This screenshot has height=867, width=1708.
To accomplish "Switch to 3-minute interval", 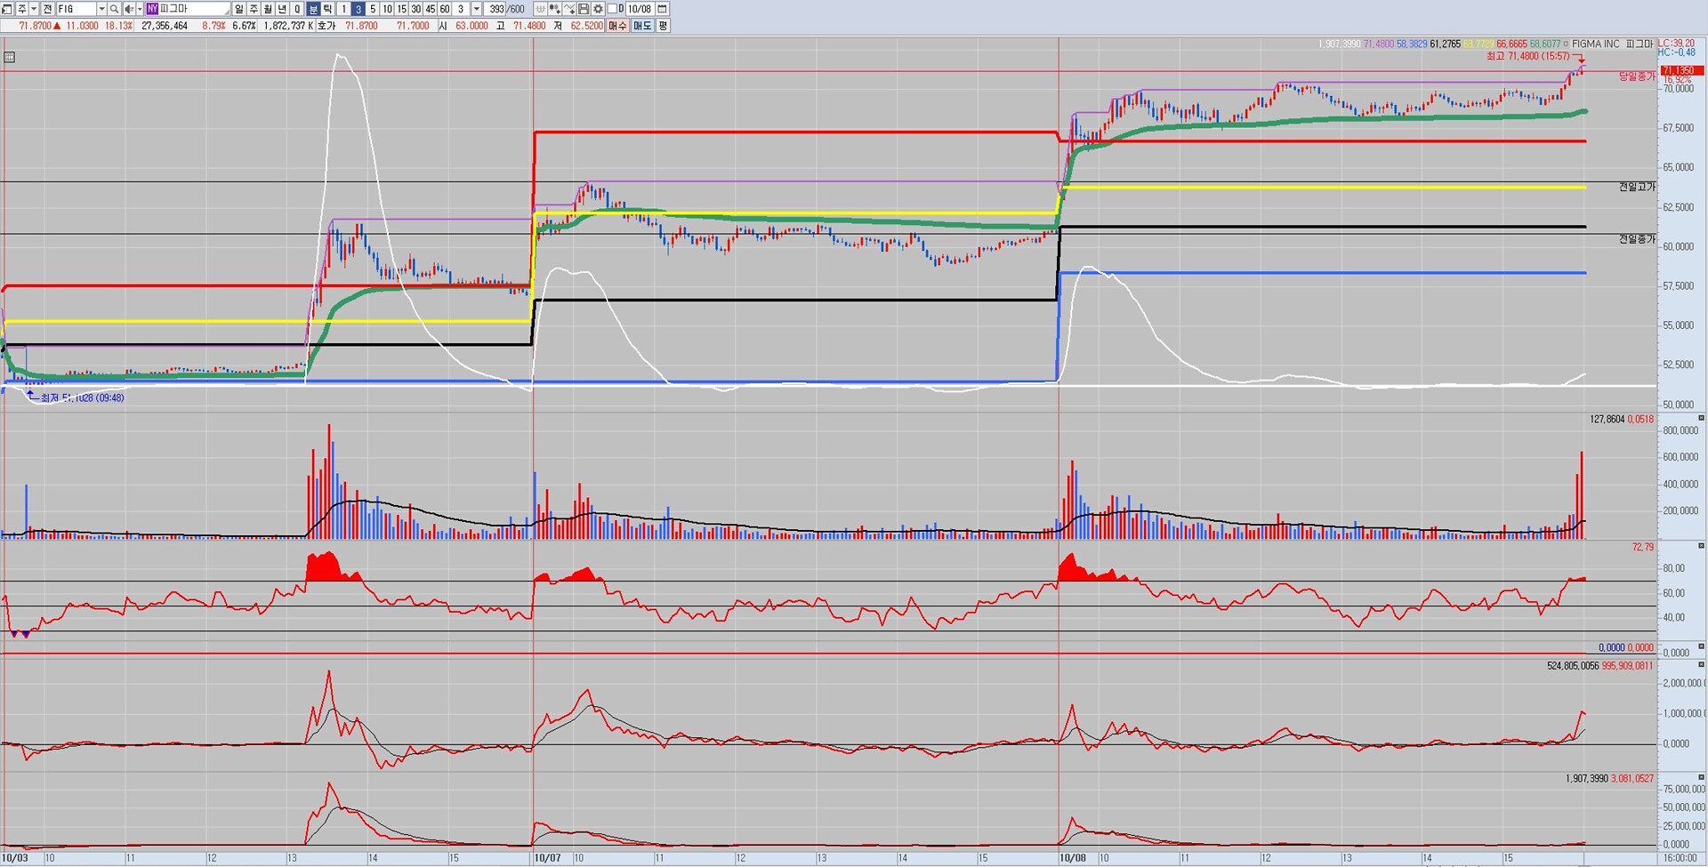I will [358, 9].
